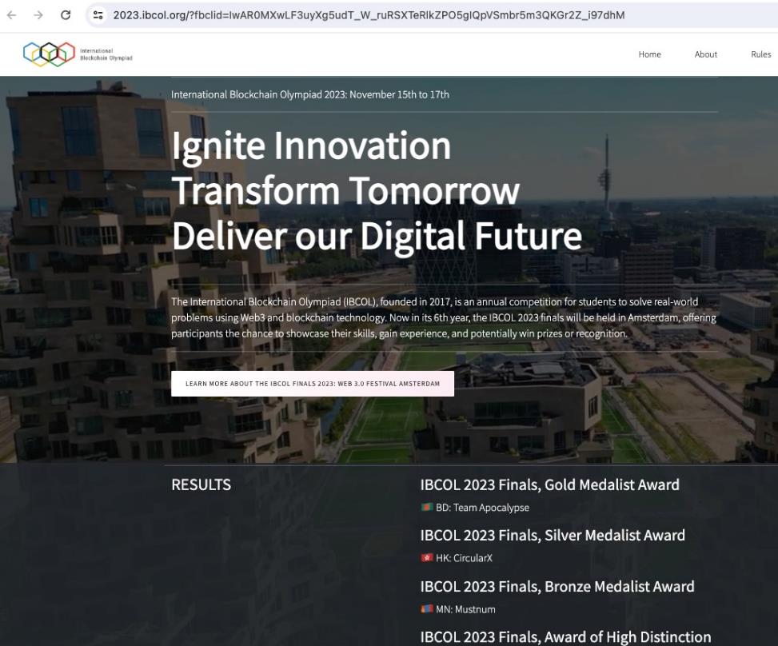
Task: Click the browser back arrow
Action: tap(12, 15)
